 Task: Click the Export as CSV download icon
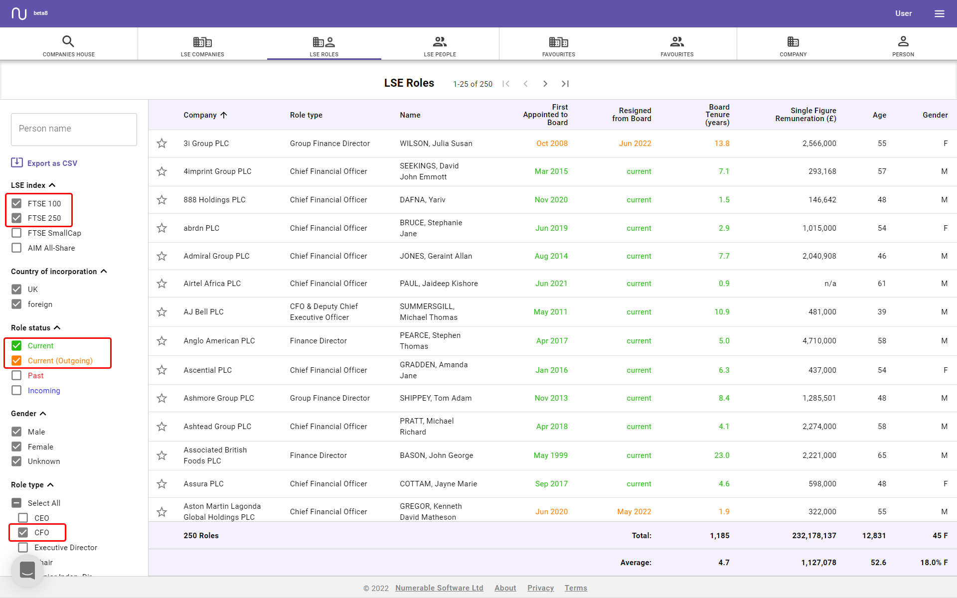coord(17,162)
